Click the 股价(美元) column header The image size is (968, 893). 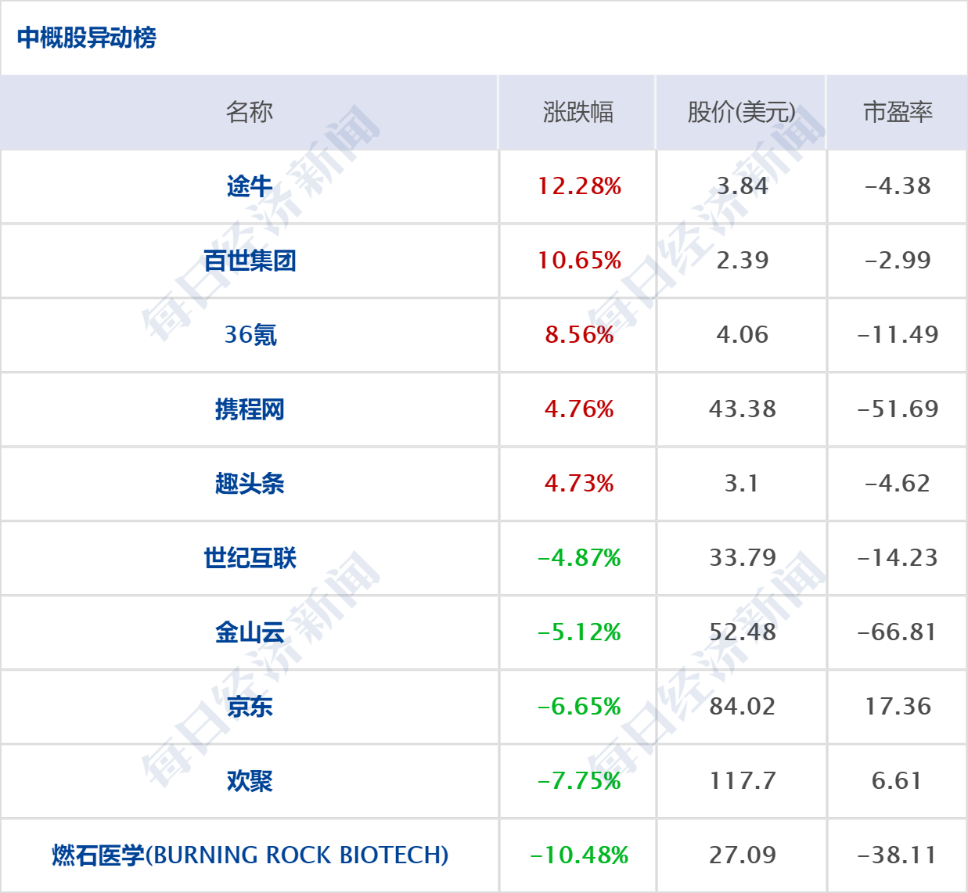click(x=741, y=112)
